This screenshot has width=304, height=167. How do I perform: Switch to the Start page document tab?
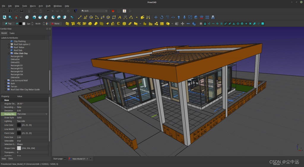coord(58,159)
